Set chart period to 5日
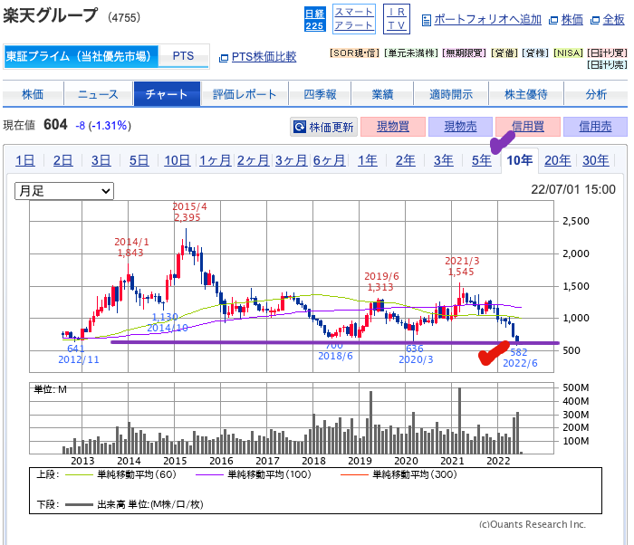634x545 pixels. (139, 160)
